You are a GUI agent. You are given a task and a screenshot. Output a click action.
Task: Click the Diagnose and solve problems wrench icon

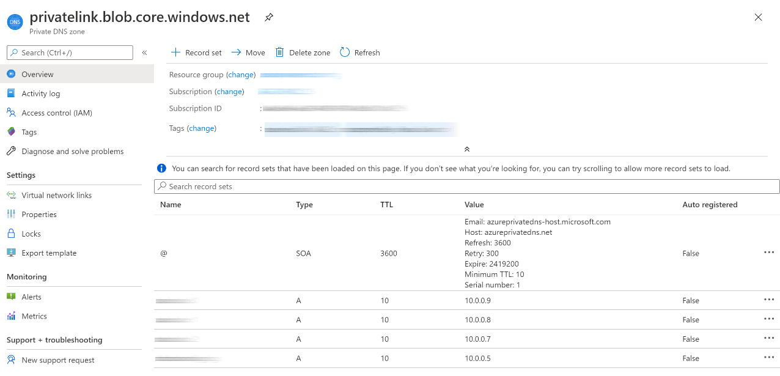point(11,151)
